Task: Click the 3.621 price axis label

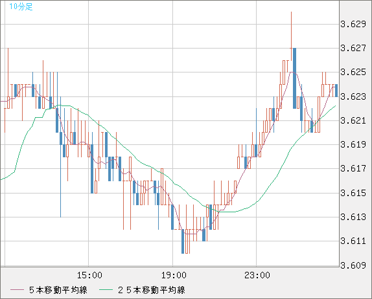Action: click(353, 120)
